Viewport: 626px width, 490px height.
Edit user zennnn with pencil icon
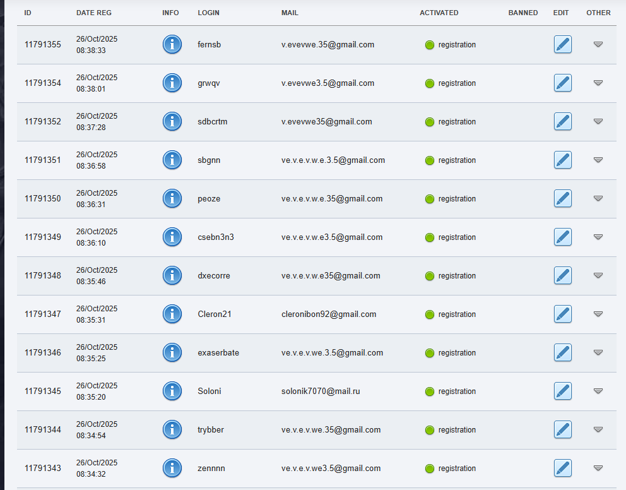click(x=562, y=469)
